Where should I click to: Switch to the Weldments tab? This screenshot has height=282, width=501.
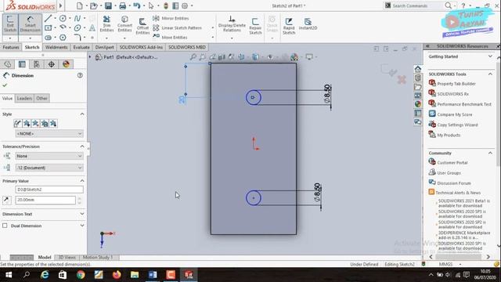tap(56, 47)
